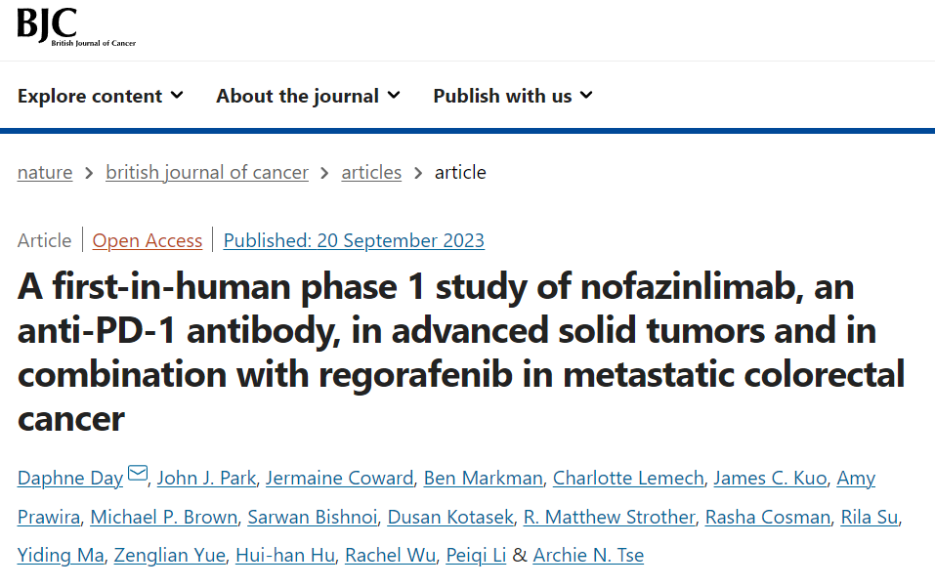Click the Published: 20 September 2023 date link

coord(354,240)
